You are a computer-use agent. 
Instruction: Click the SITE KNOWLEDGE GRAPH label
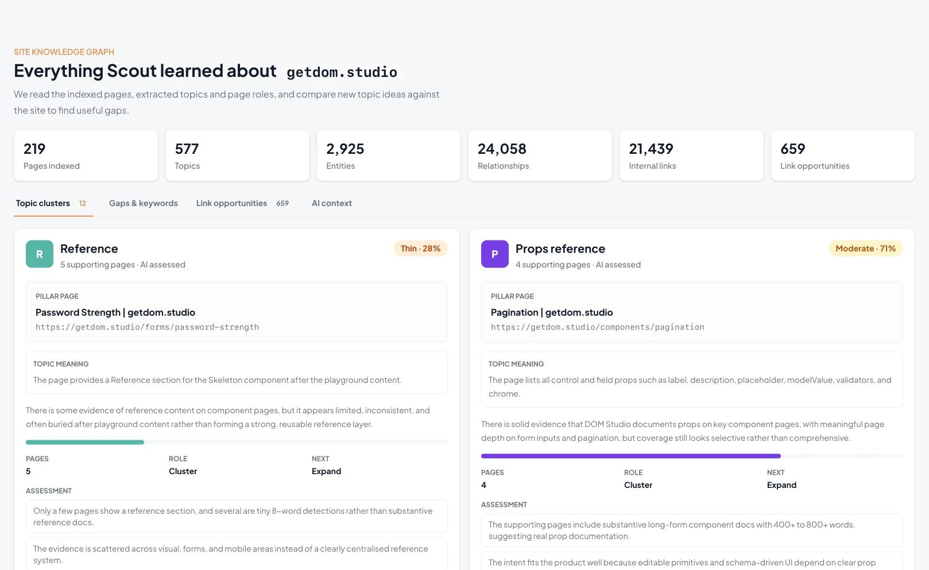(64, 52)
